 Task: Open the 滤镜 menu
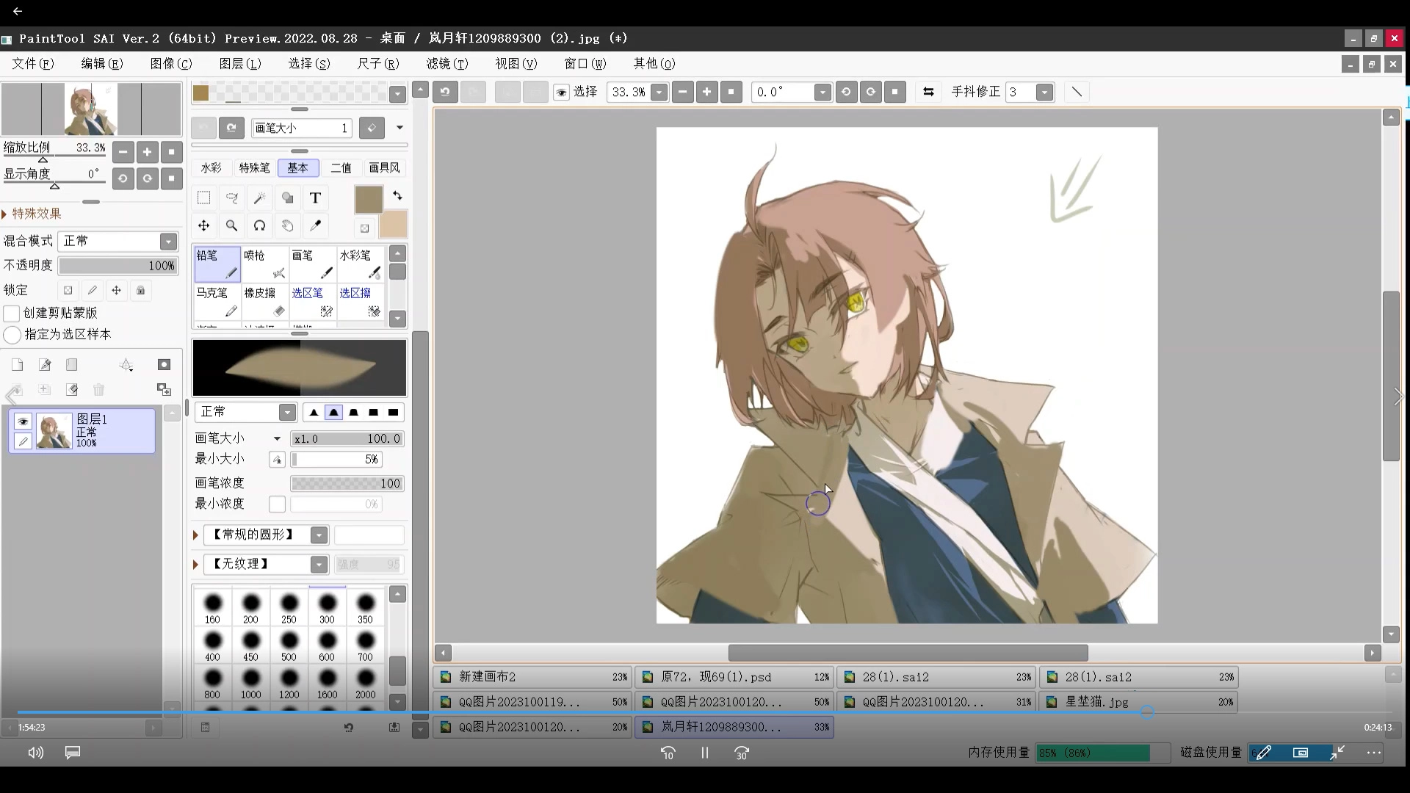coord(446,64)
